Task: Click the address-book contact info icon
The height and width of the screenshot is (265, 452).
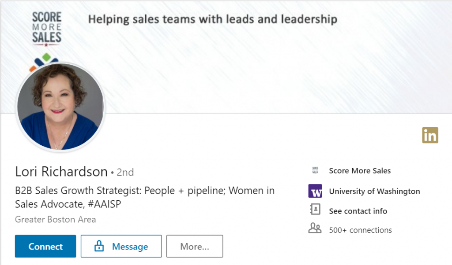Action: pyautogui.click(x=315, y=211)
